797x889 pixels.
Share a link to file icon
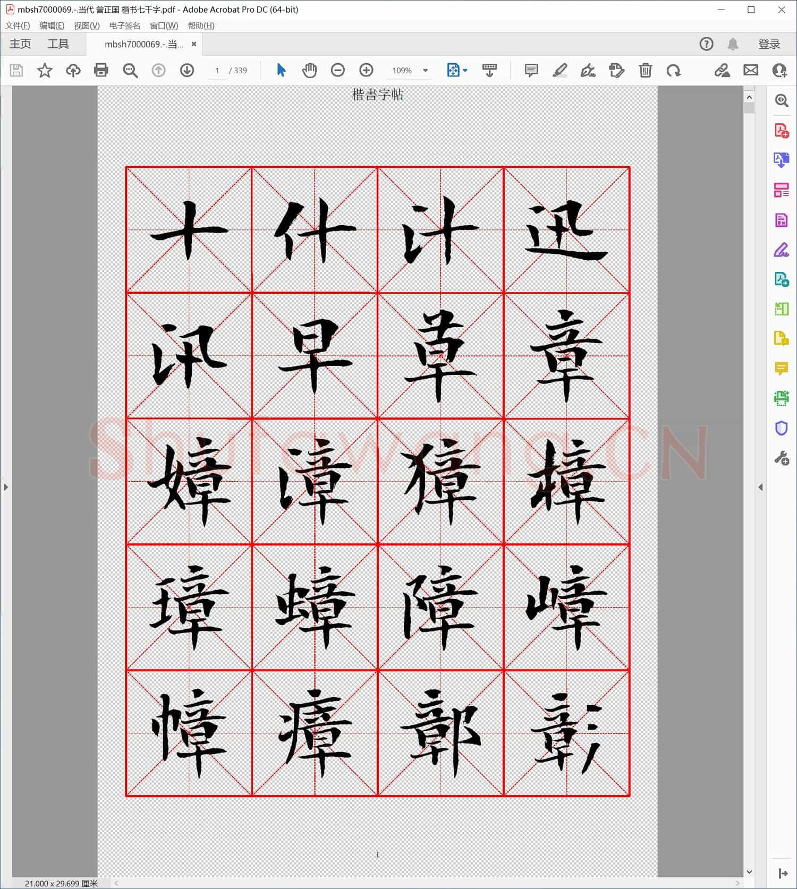(722, 70)
